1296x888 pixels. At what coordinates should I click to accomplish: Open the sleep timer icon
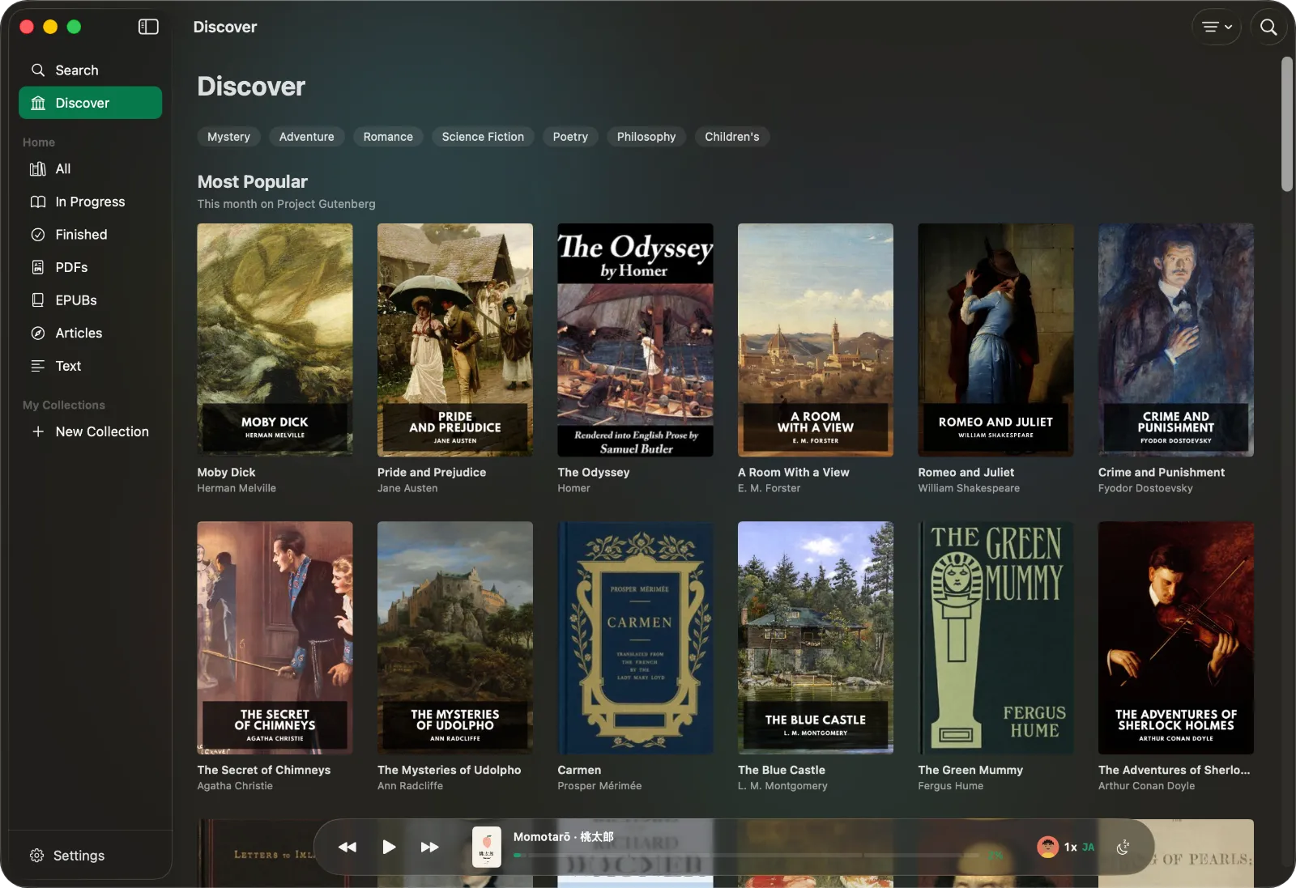[x=1123, y=848]
